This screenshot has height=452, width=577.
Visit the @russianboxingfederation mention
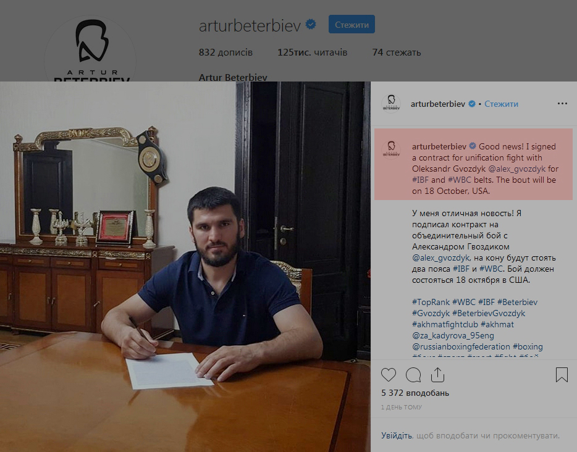click(461, 346)
